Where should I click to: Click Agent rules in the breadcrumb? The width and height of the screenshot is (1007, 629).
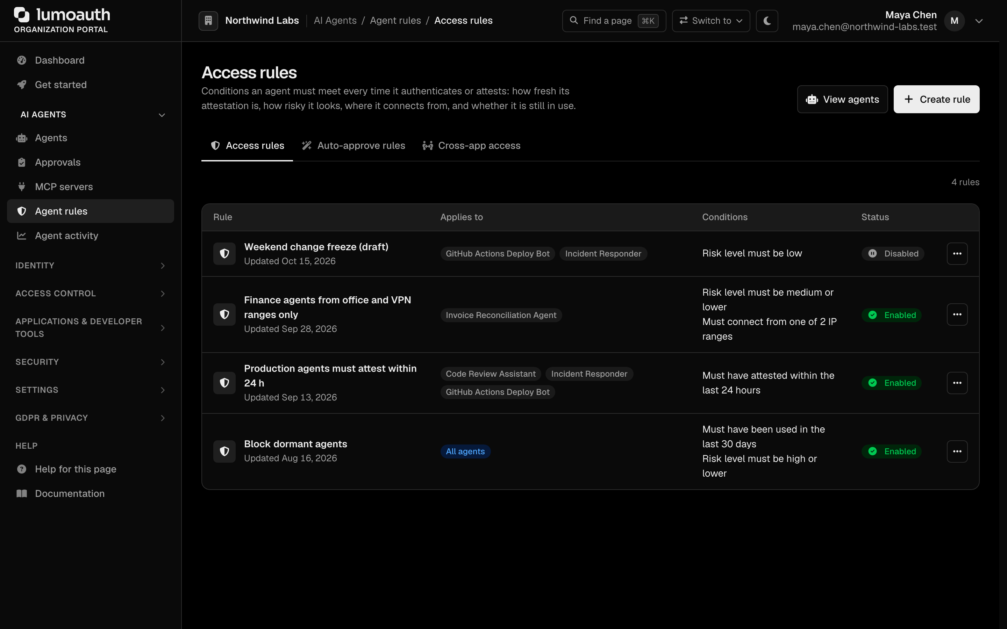pyautogui.click(x=395, y=20)
